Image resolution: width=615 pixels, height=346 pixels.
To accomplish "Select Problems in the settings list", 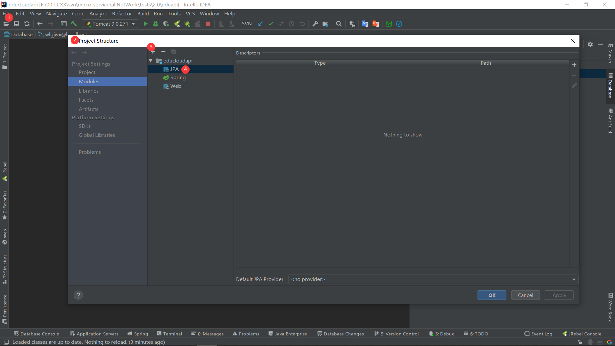I will (x=90, y=152).
